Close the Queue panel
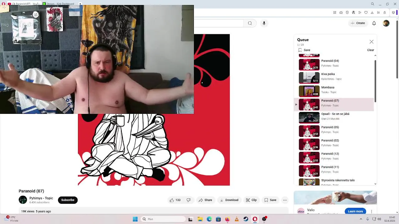This screenshot has height=224, width=399. coord(372,42)
